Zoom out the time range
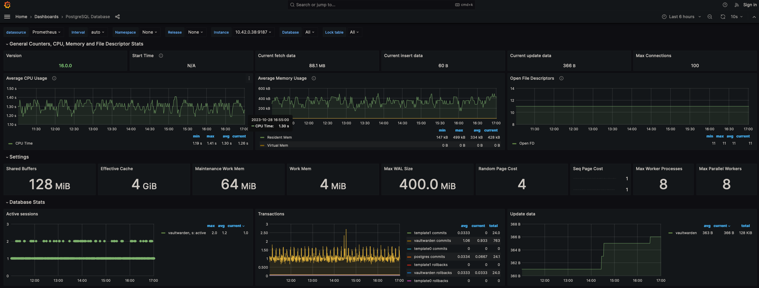 point(710,17)
